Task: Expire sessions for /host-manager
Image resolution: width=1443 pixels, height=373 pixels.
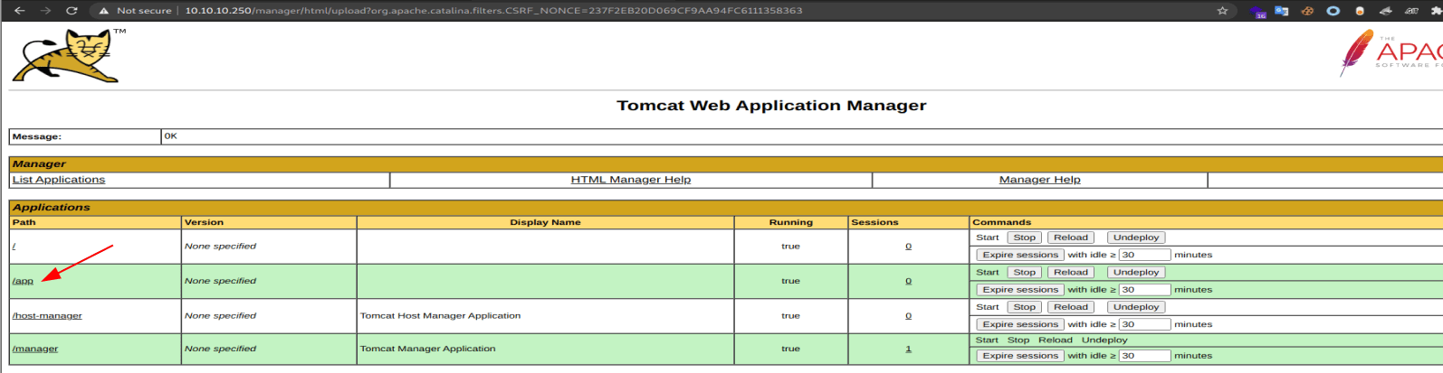Action: (x=1020, y=324)
